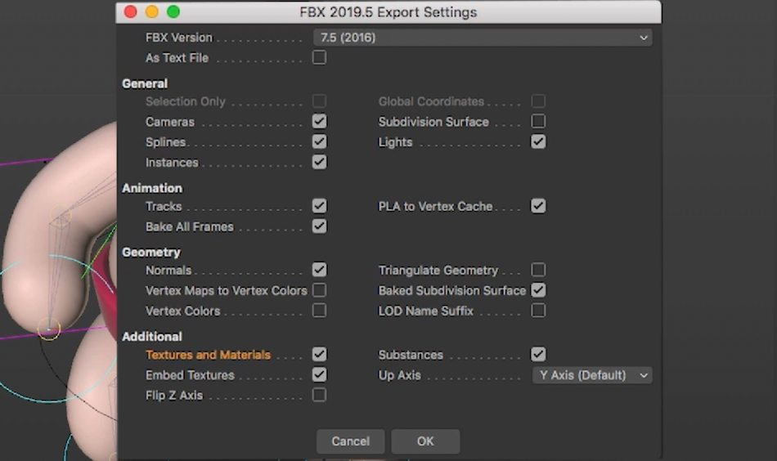The height and width of the screenshot is (461, 777).
Task: Enable the LOD Name Suffix checkbox
Action: click(538, 311)
